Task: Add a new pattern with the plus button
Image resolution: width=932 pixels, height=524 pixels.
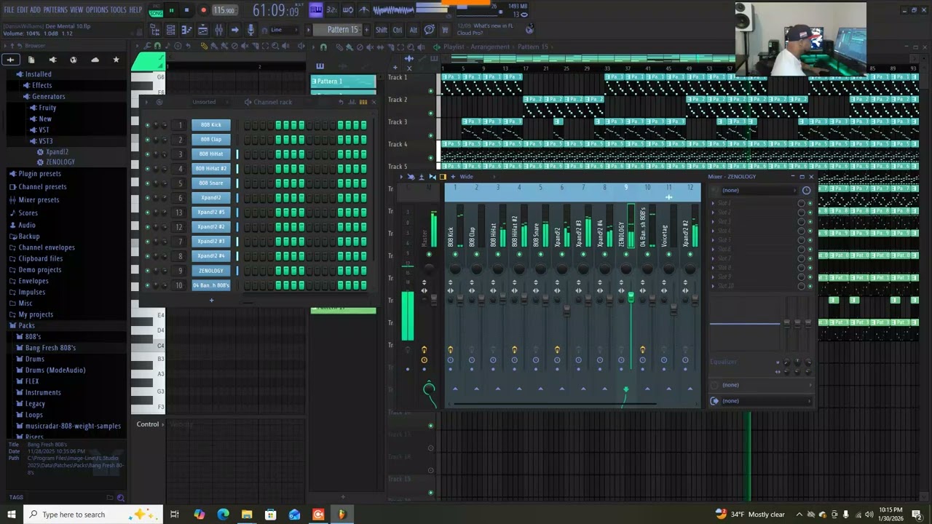Action: pyautogui.click(x=367, y=30)
